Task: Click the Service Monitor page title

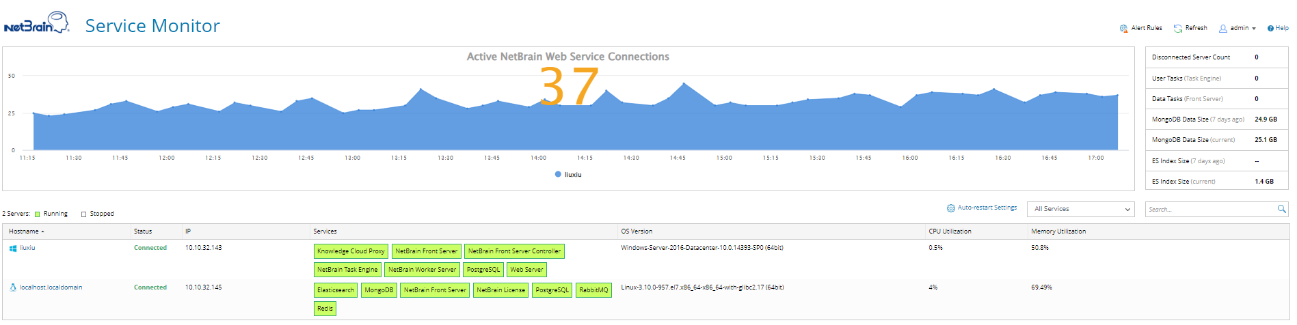Action: [x=152, y=26]
